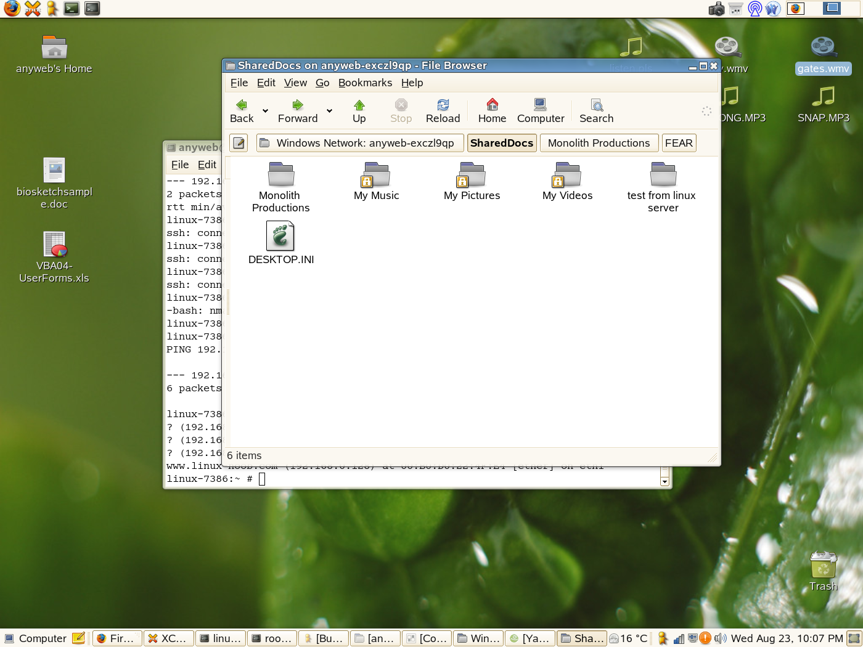Screen dimensions: 863x647
Task: Click the XC… XChat taskbar button
Action: coord(169,638)
